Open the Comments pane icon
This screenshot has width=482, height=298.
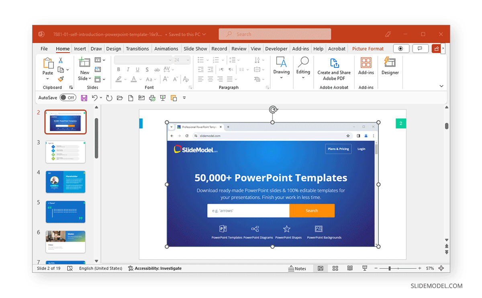tap(420, 49)
